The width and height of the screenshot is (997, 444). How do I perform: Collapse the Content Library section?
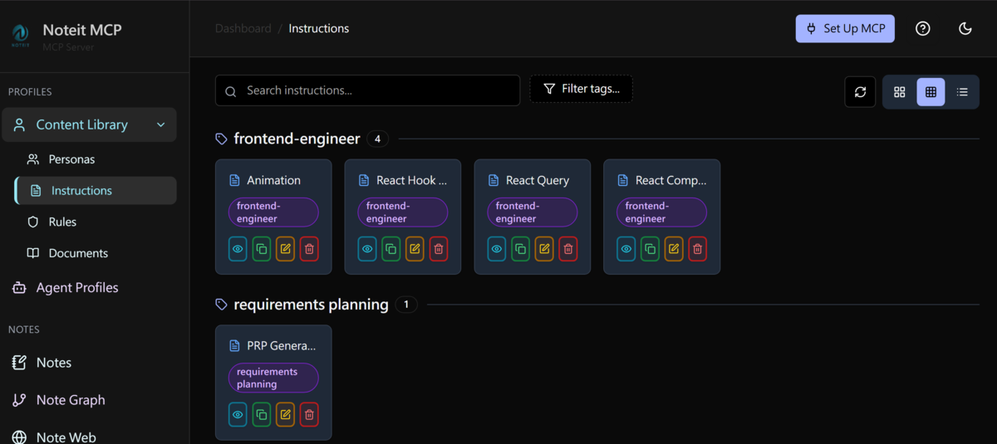click(160, 125)
